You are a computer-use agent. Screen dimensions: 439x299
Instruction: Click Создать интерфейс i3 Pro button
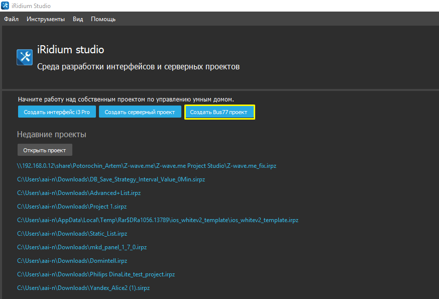[x=56, y=112]
